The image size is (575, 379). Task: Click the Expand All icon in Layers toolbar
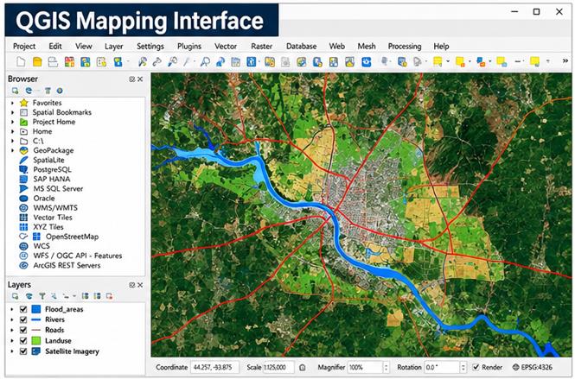point(86,296)
